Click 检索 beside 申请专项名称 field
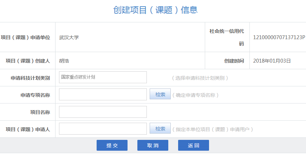 pyautogui.click(x=160, y=94)
